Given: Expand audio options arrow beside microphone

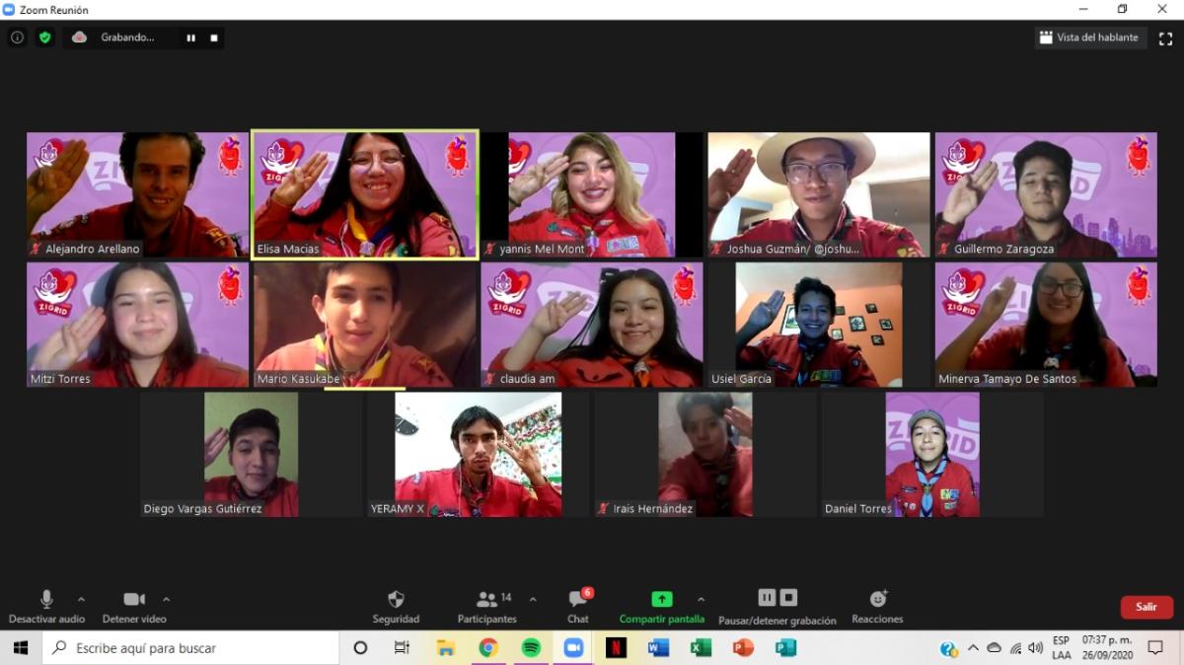Looking at the screenshot, I should 81,599.
